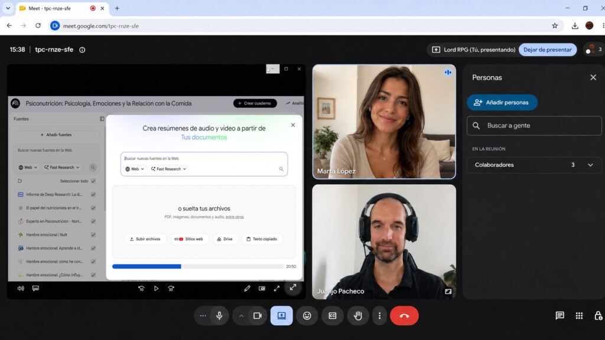Screen dimensions: 605x340
Task: Open sidebar Web dropdown under Fuentes
Action: tap(28, 167)
